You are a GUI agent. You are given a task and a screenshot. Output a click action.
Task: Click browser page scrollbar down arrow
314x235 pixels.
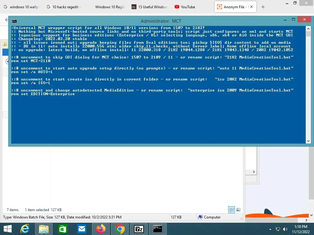pos(312,215)
